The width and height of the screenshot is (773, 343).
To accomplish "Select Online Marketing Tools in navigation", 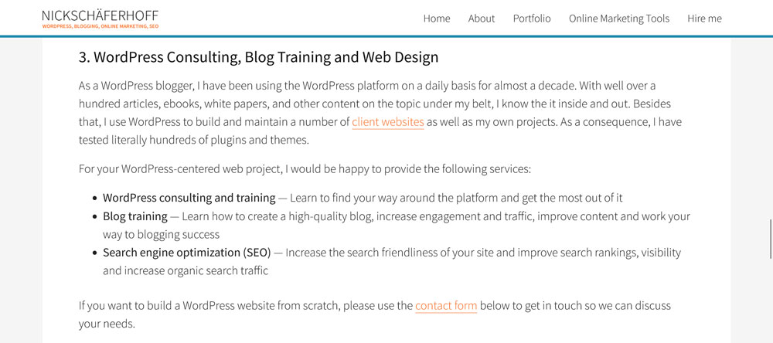I will 619,19.
